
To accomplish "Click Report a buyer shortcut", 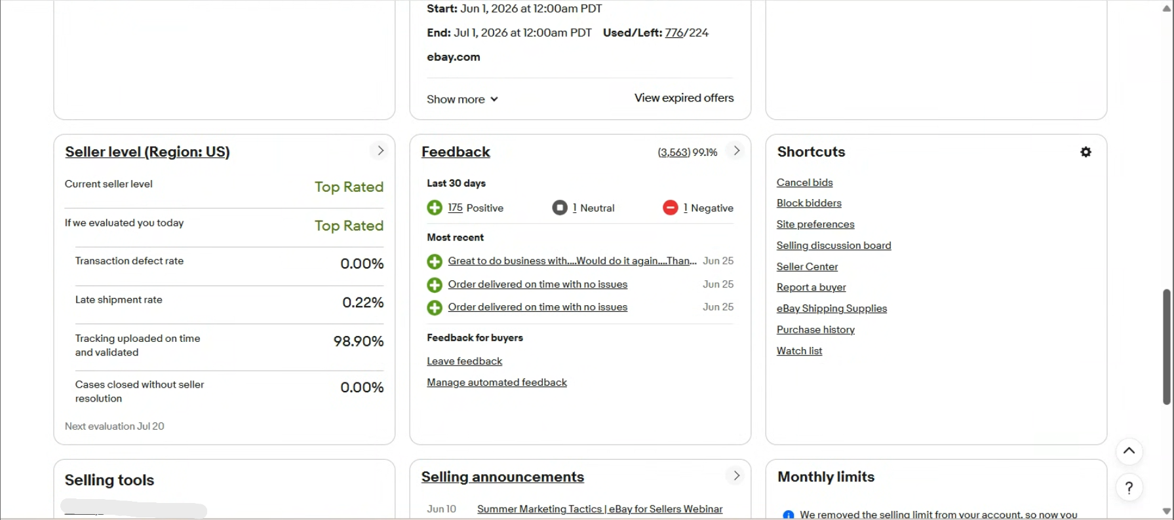I will [x=811, y=288].
